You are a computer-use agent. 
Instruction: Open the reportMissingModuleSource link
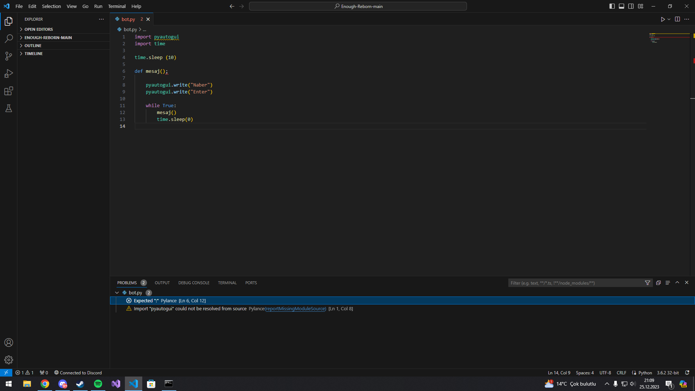(295, 309)
